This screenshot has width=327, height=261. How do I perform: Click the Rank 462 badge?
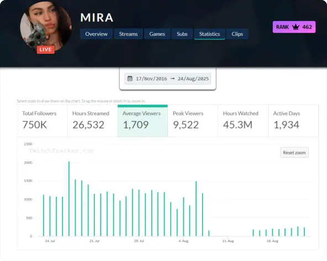[x=294, y=27]
